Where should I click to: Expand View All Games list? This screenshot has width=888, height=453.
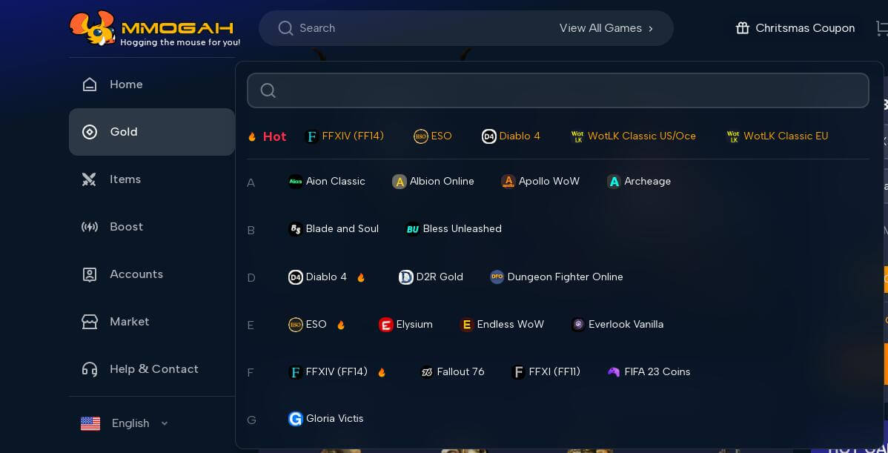[x=606, y=28]
